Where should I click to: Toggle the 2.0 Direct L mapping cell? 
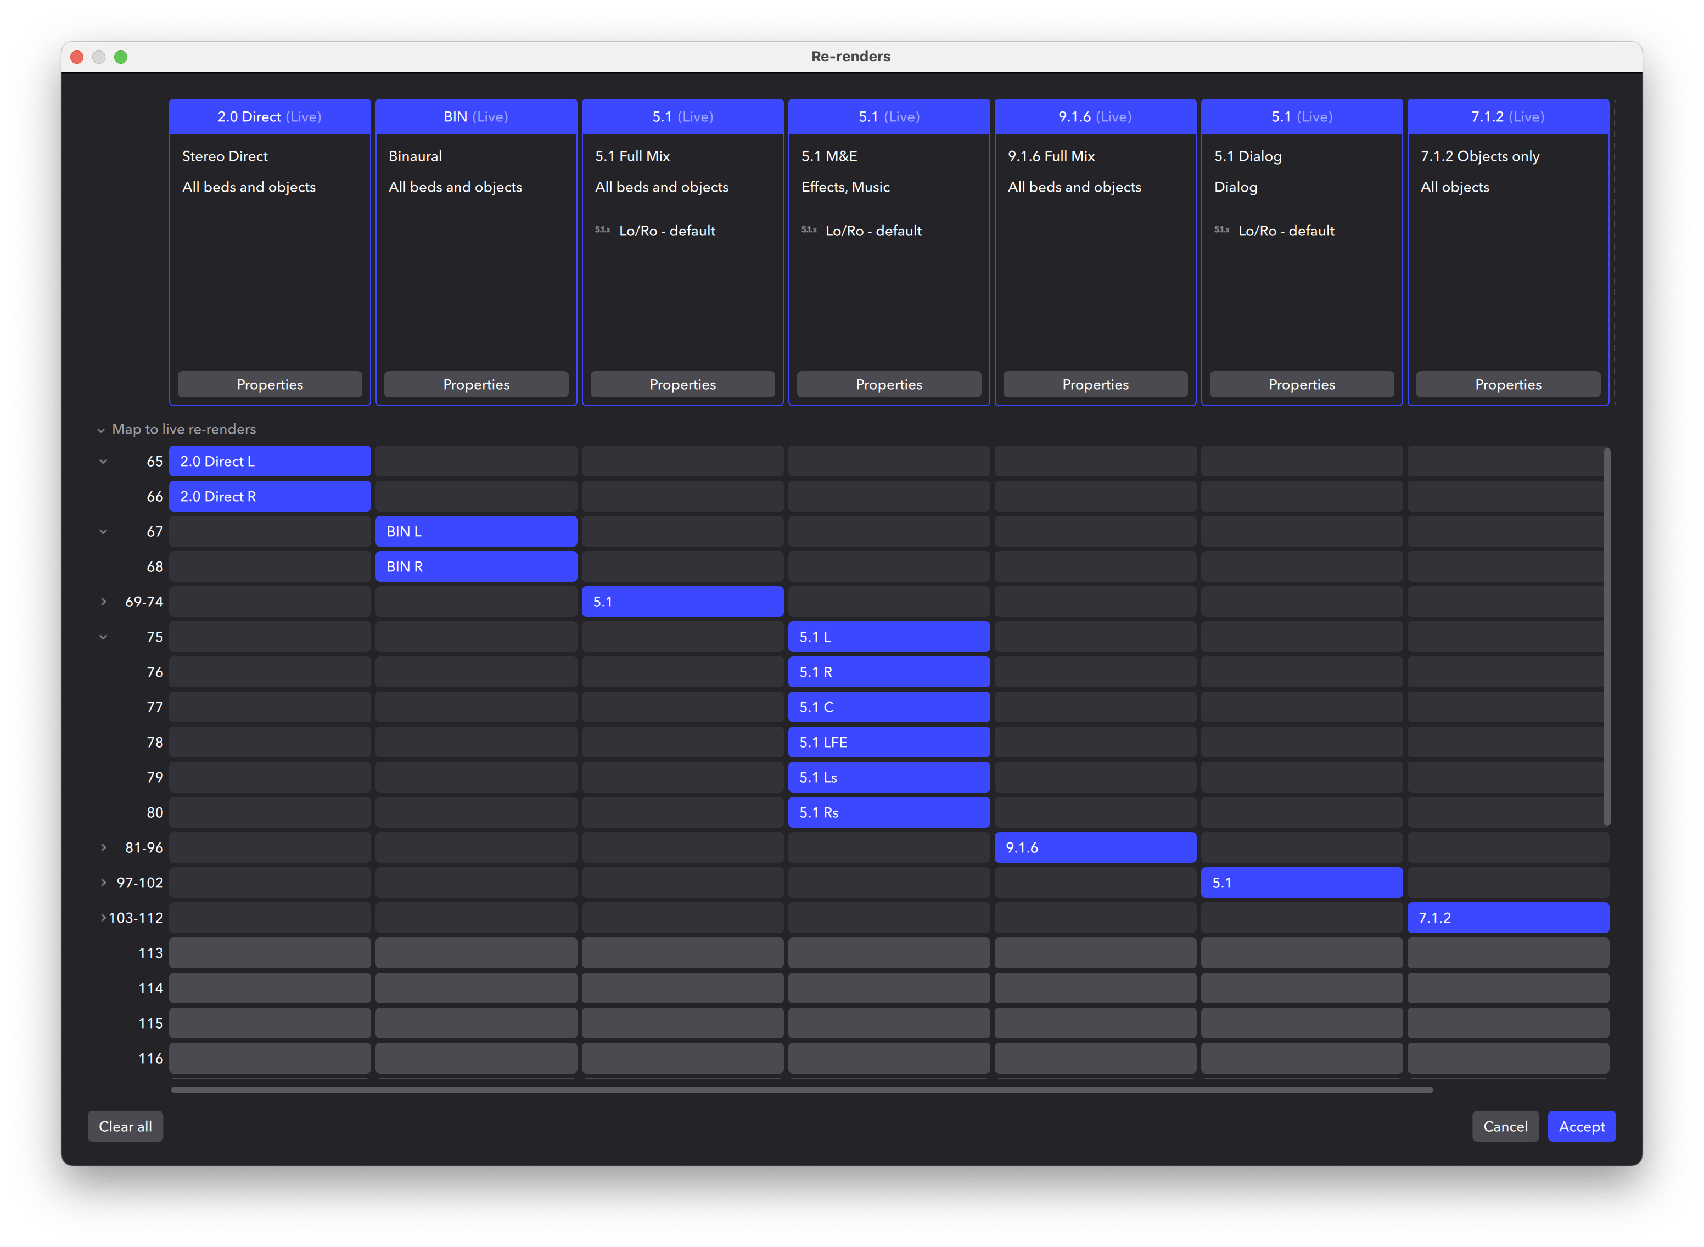(x=270, y=461)
